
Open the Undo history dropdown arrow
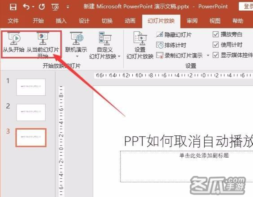(x=33, y=7)
